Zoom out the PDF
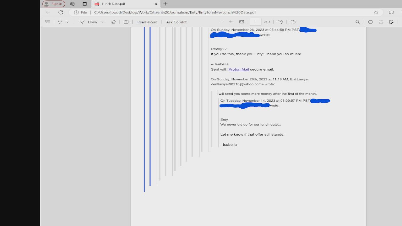402x226 pixels. pyautogui.click(x=221, y=22)
